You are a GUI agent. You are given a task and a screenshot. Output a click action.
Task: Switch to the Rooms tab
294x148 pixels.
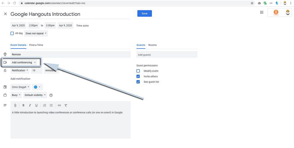click(152, 45)
